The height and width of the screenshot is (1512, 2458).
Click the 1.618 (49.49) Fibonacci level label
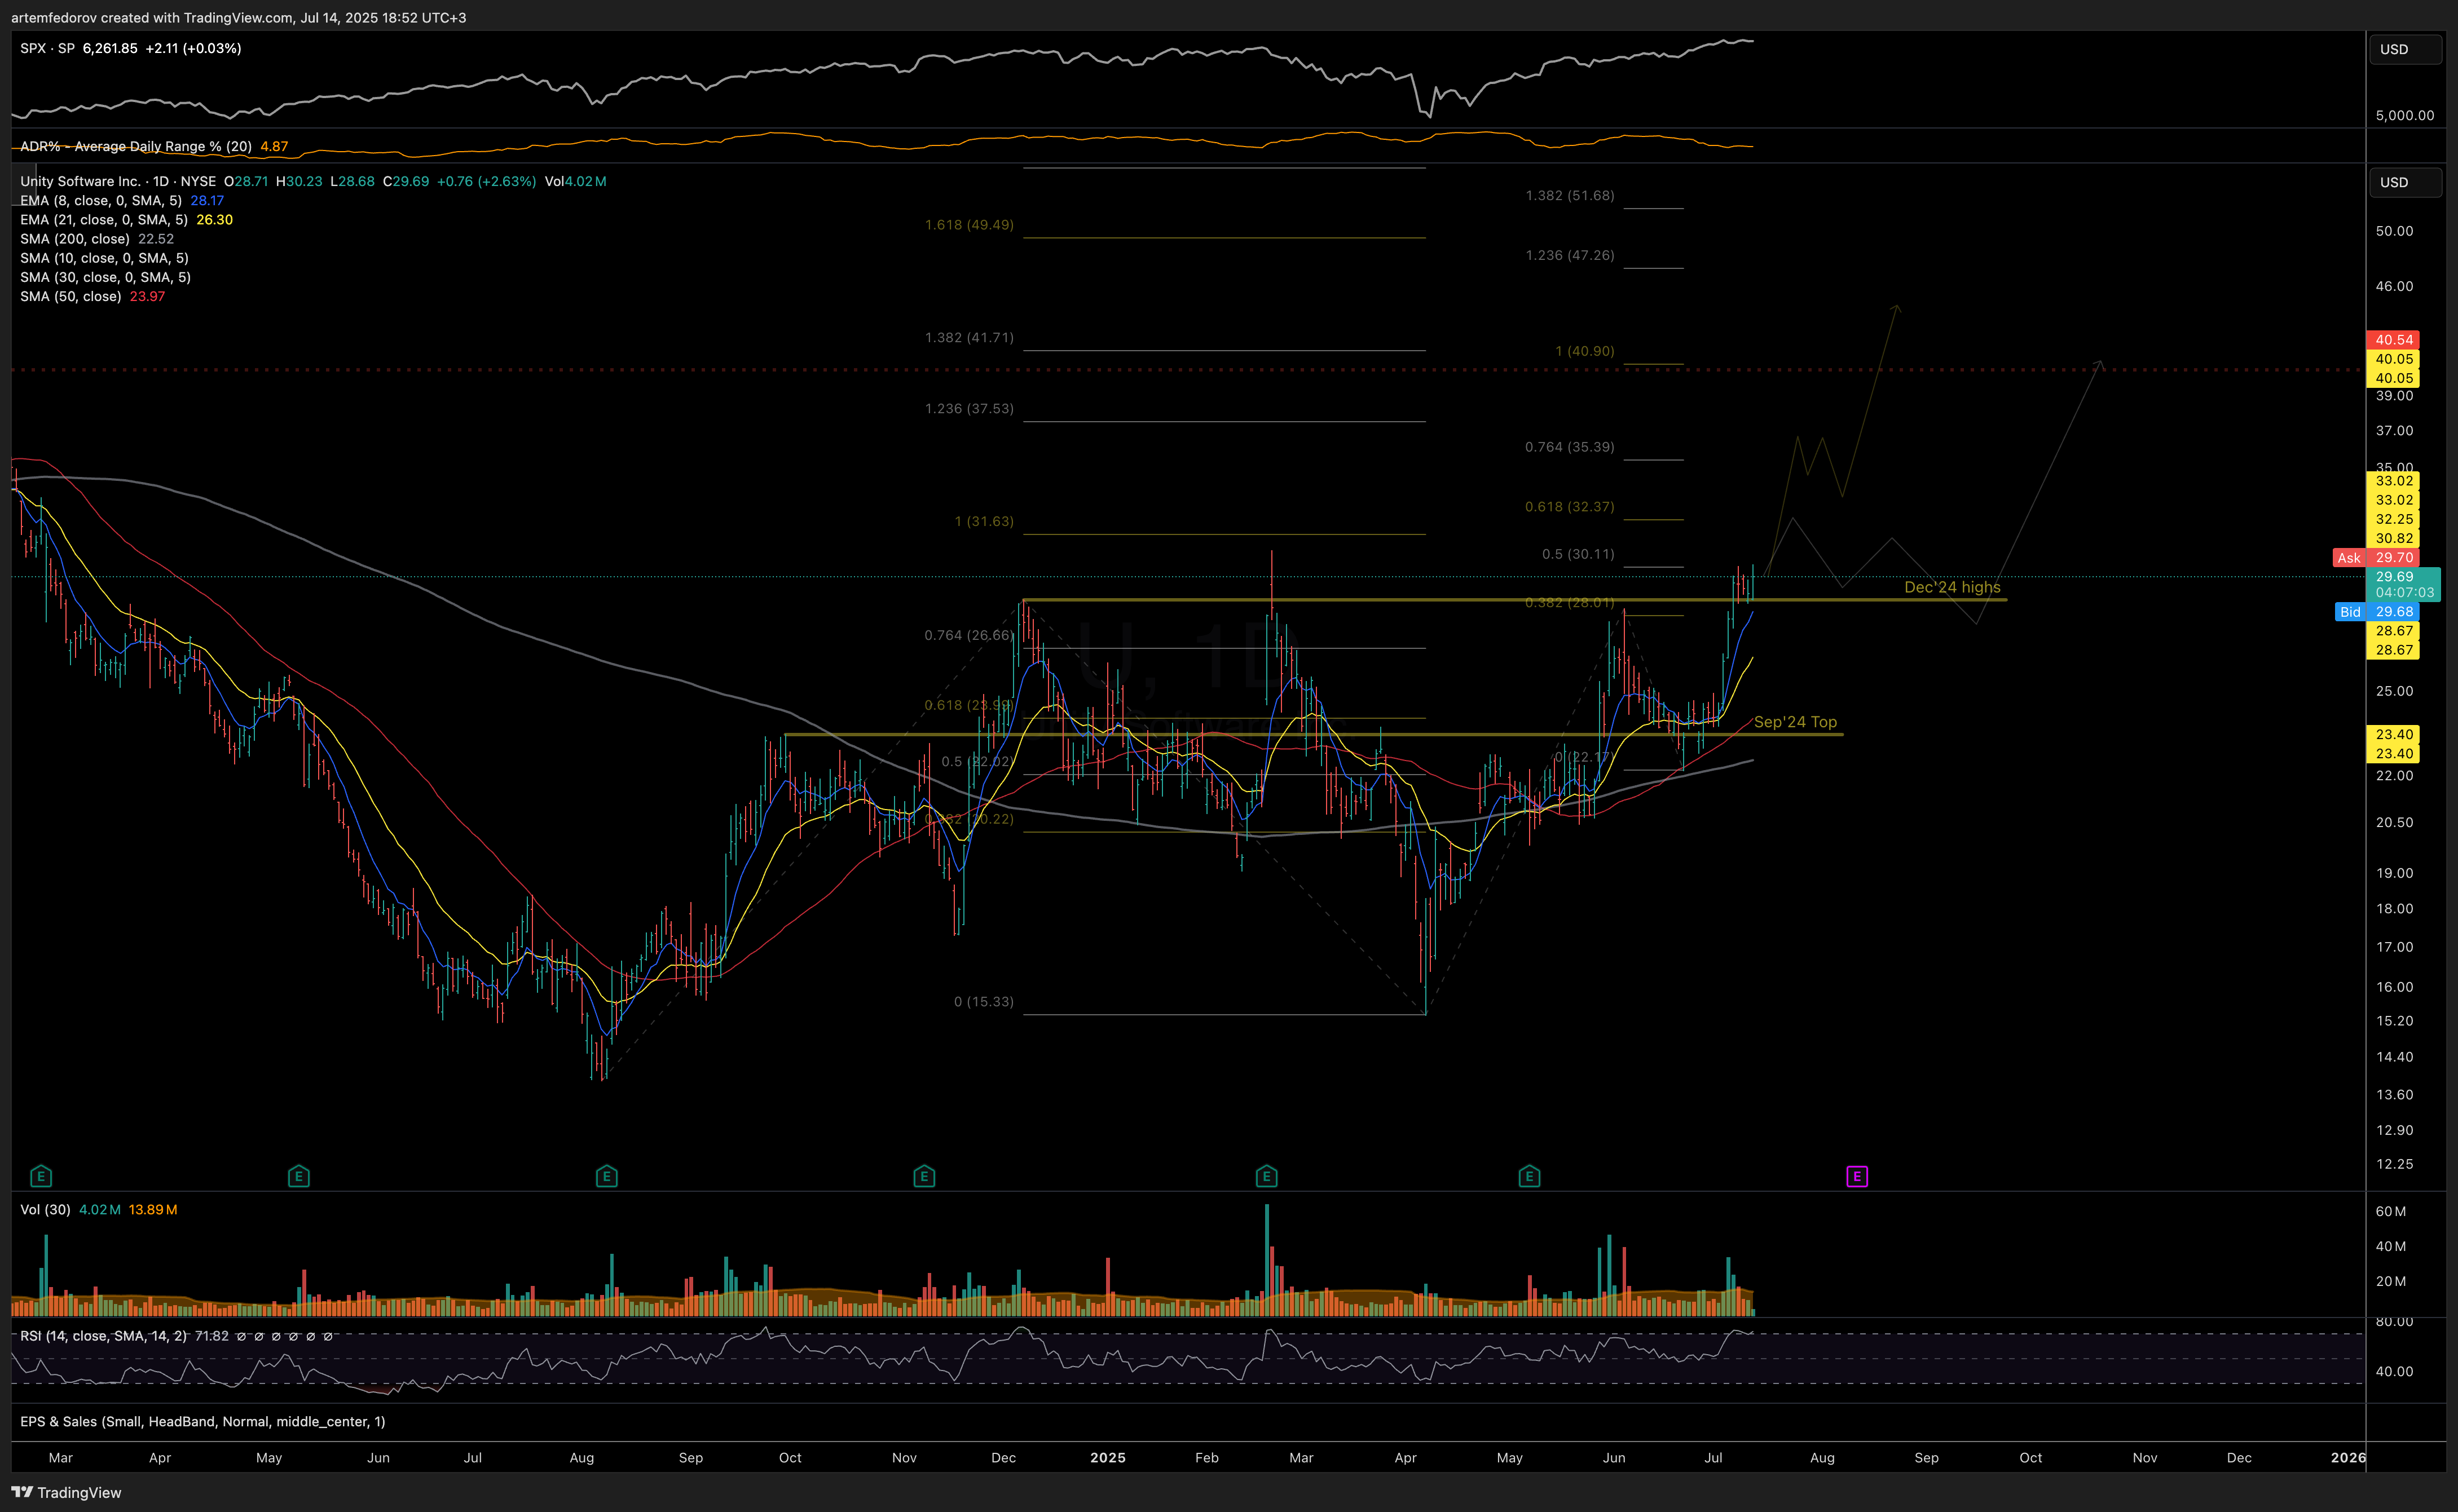click(x=968, y=224)
